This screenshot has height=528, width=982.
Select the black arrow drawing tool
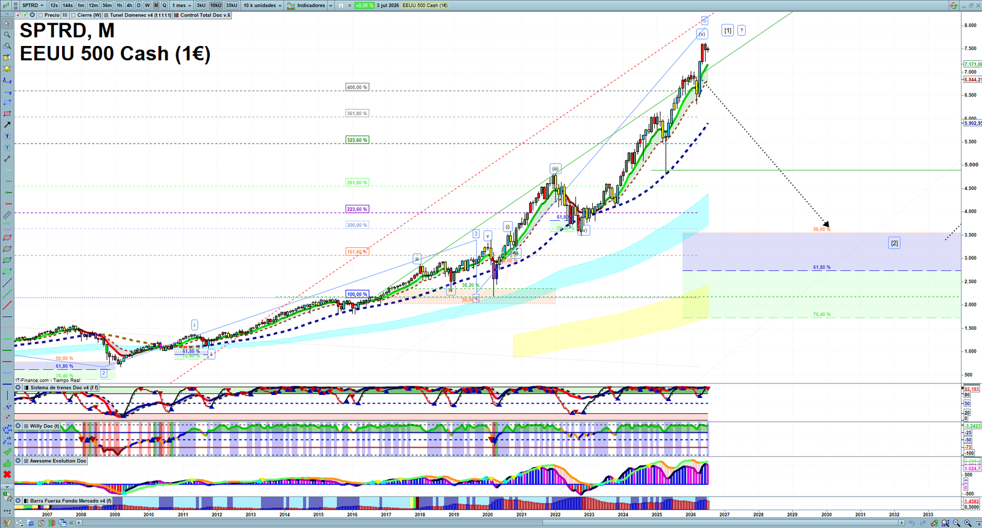(x=7, y=125)
